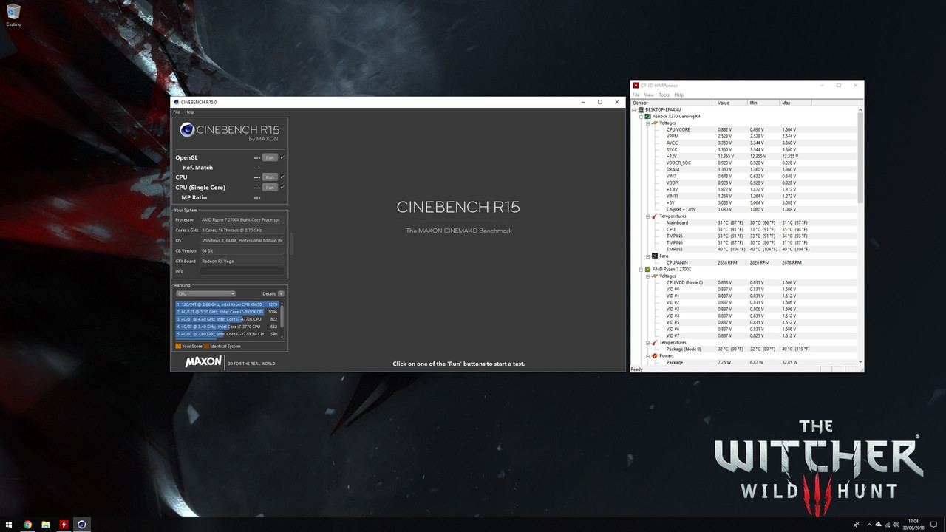Image resolution: width=946 pixels, height=532 pixels.
Task: Select ranking entry Intel Core i7-3770 CPU
Action: pos(227,326)
